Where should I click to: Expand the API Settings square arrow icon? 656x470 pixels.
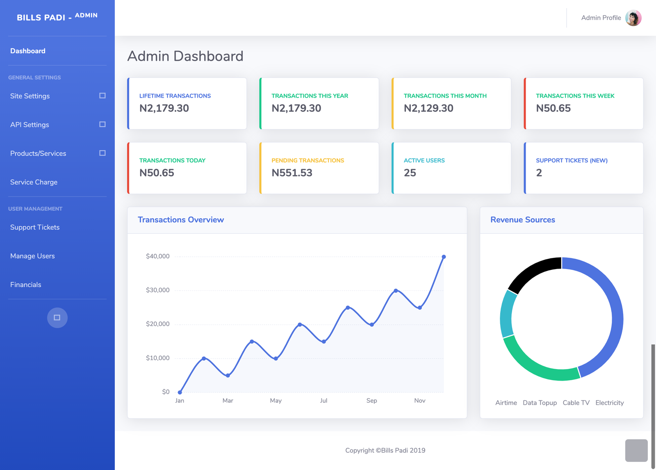(x=102, y=124)
